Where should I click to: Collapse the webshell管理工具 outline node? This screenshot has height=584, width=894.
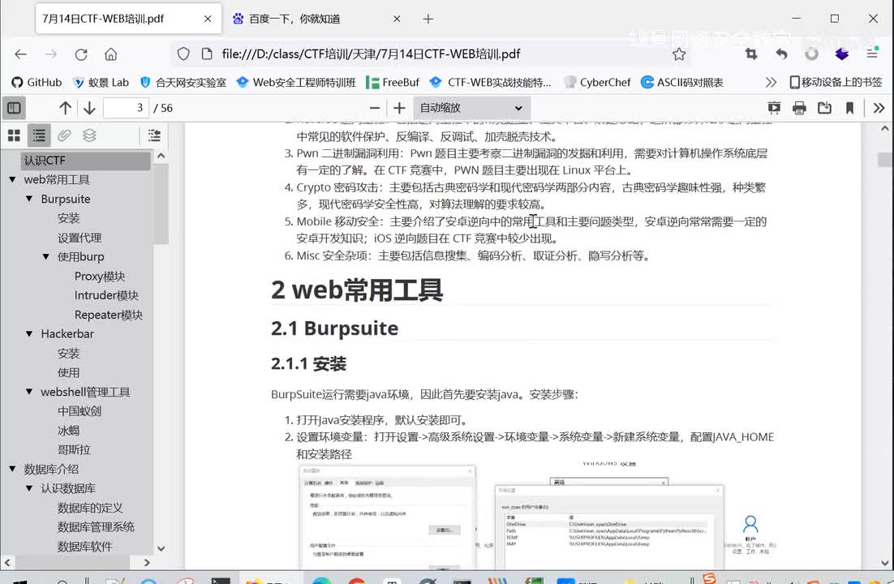tap(29, 392)
